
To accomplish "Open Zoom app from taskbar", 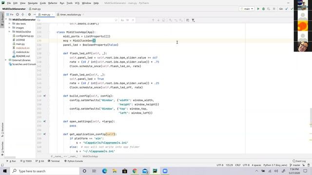I will [x=165, y=171].
